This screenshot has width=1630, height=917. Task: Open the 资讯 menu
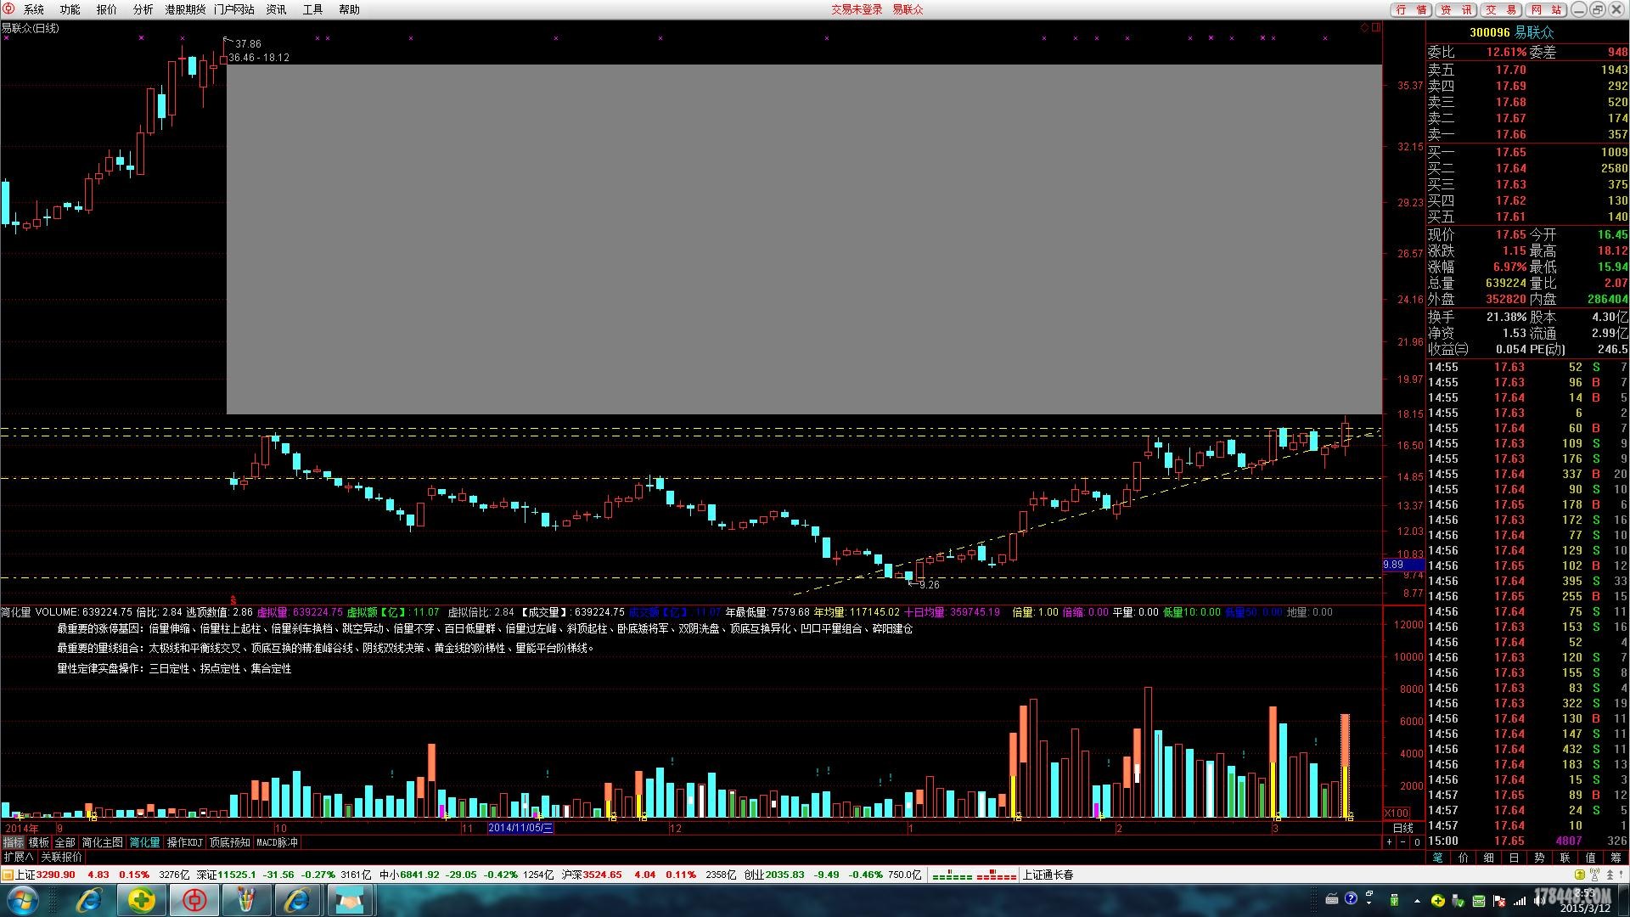pos(277,9)
